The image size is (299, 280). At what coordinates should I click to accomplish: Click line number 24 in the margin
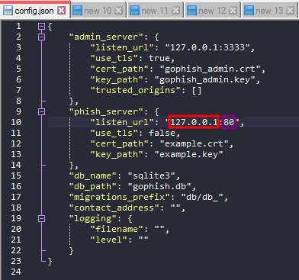(x=16, y=272)
